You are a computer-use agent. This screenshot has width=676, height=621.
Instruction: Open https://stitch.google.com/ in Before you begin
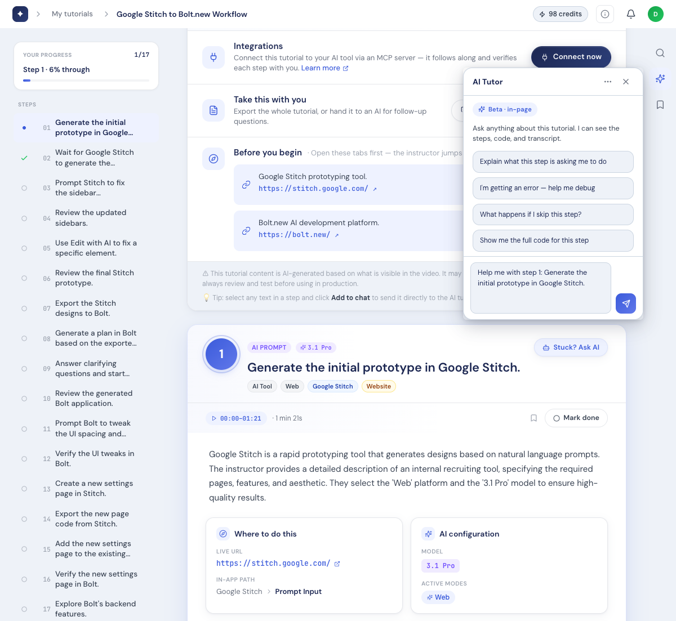tap(318, 189)
